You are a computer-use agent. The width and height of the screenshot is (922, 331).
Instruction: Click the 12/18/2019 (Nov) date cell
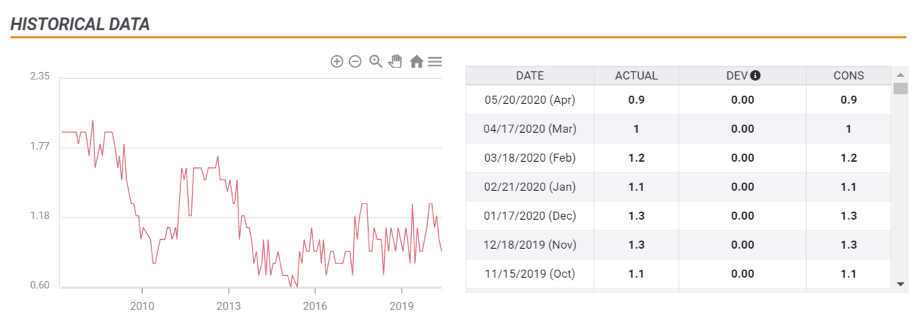(530, 245)
